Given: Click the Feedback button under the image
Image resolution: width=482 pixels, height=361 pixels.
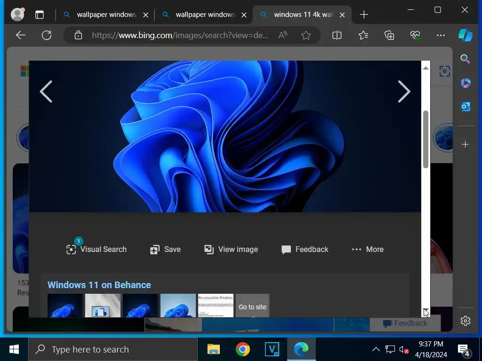Looking at the screenshot, I should tap(305, 249).
